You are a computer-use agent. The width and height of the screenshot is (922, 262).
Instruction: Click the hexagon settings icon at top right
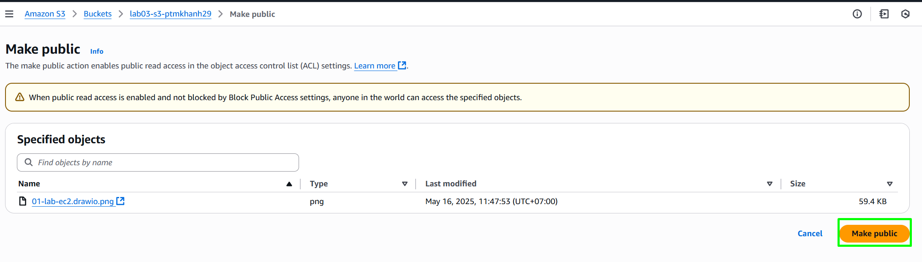click(905, 14)
